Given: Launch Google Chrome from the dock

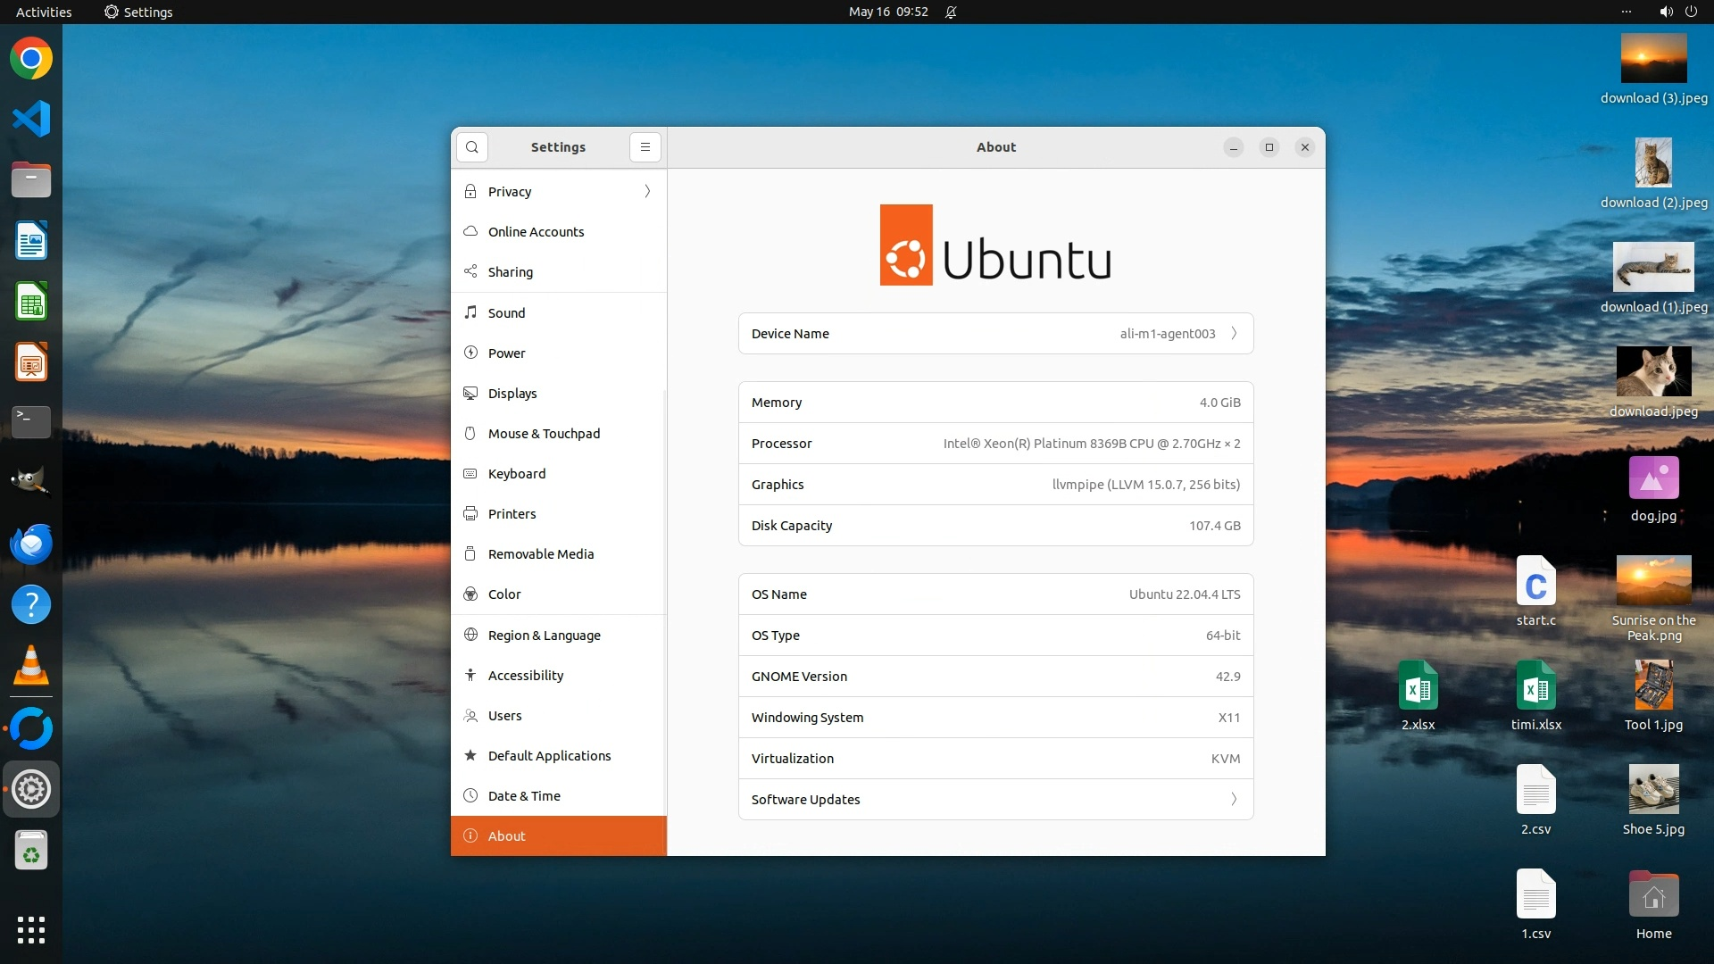Looking at the screenshot, I should (x=31, y=59).
